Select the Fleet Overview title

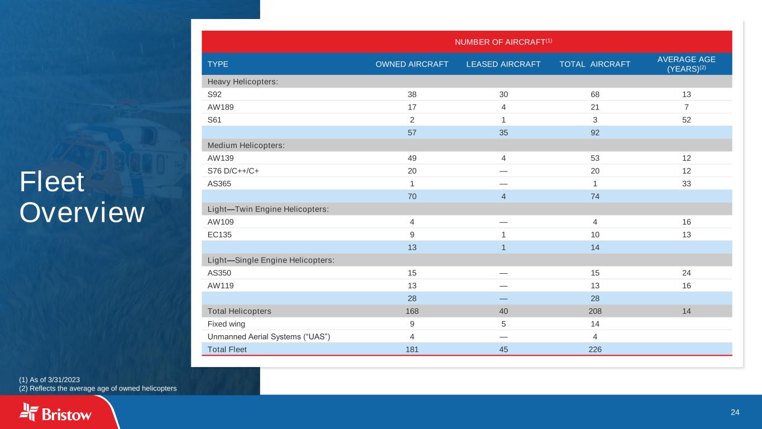[82, 197]
